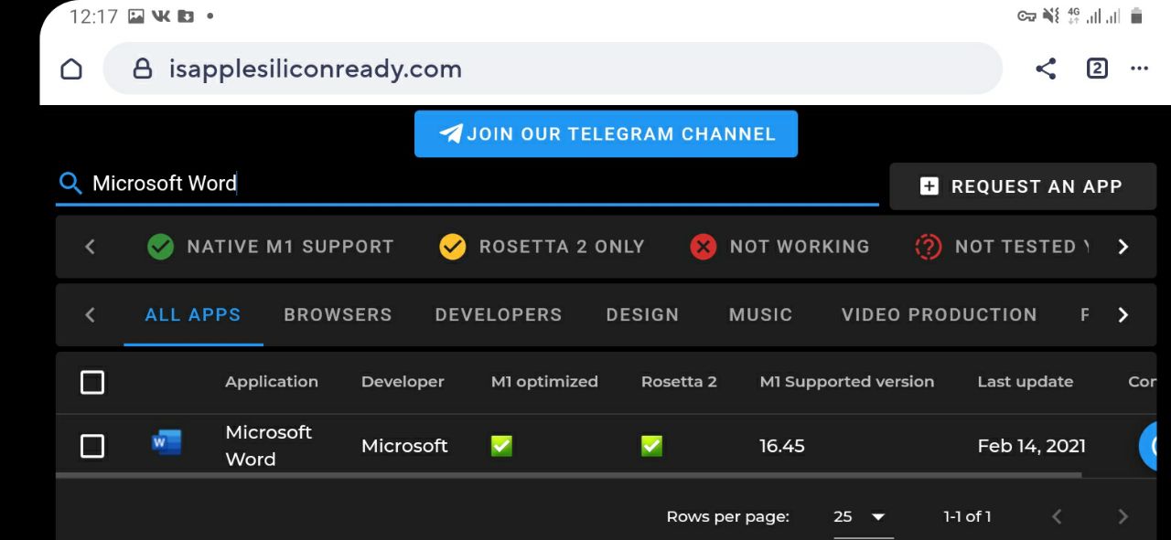Go to the previous results page

pos(1057,516)
